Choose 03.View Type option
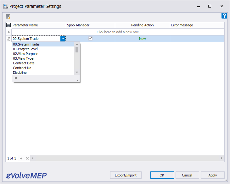This screenshot has width=230, height=184. click(43, 58)
